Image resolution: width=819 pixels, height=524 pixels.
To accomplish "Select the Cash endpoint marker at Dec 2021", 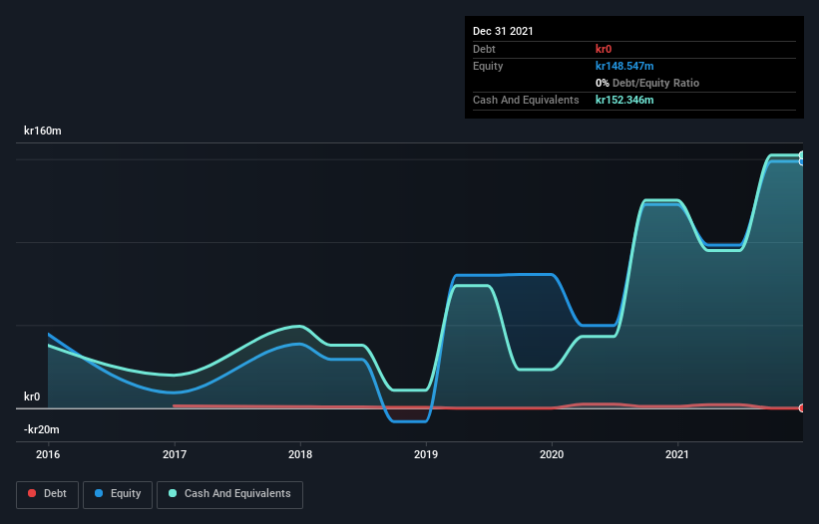I will pyautogui.click(x=801, y=154).
